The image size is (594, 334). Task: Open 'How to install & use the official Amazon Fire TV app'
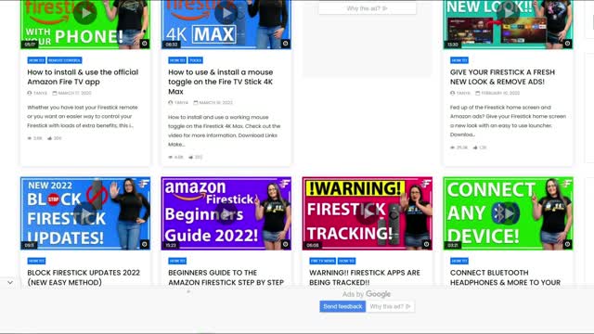pyautogui.click(x=83, y=77)
